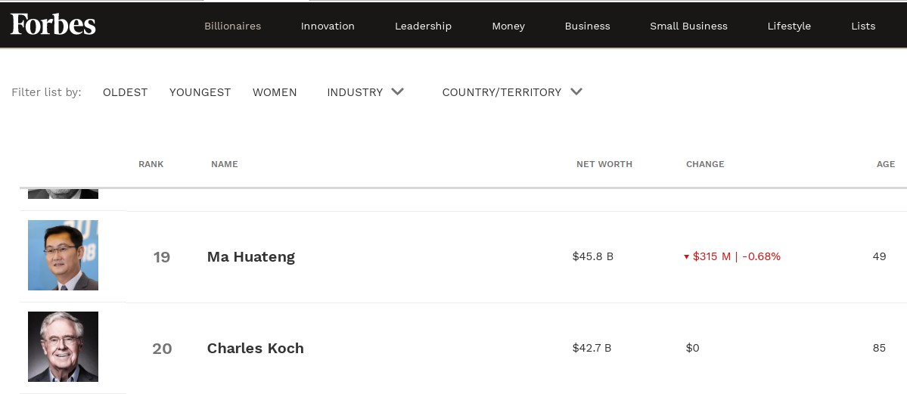The height and width of the screenshot is (394, 907).
Task: Click the chevron beside INDUSTRY
Action: (397, 92)
